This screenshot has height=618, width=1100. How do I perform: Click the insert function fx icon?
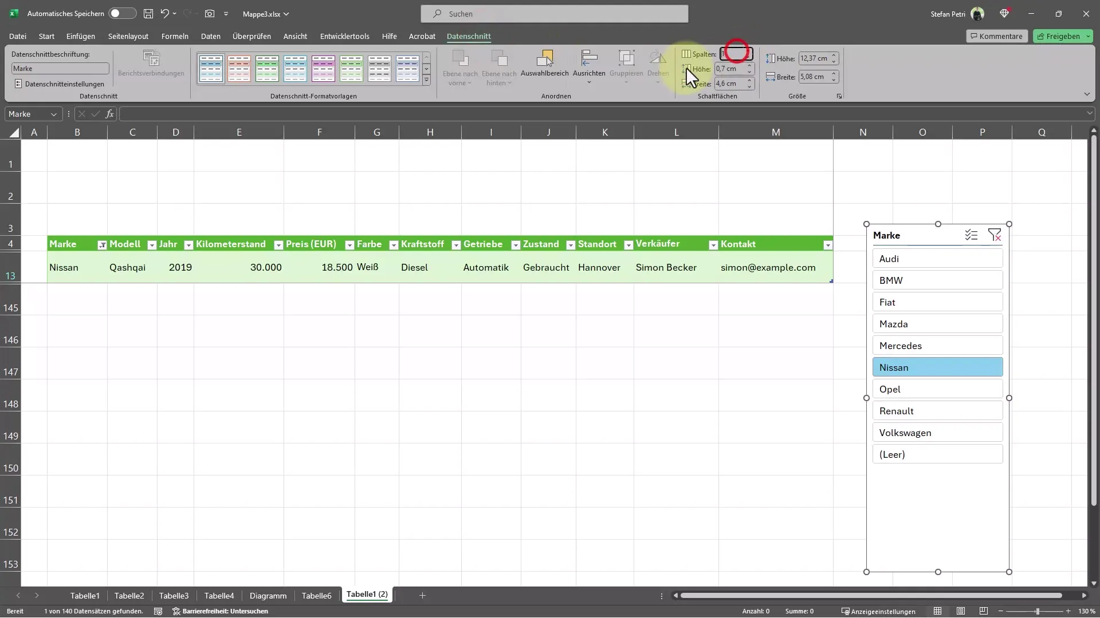coord(109,114)
